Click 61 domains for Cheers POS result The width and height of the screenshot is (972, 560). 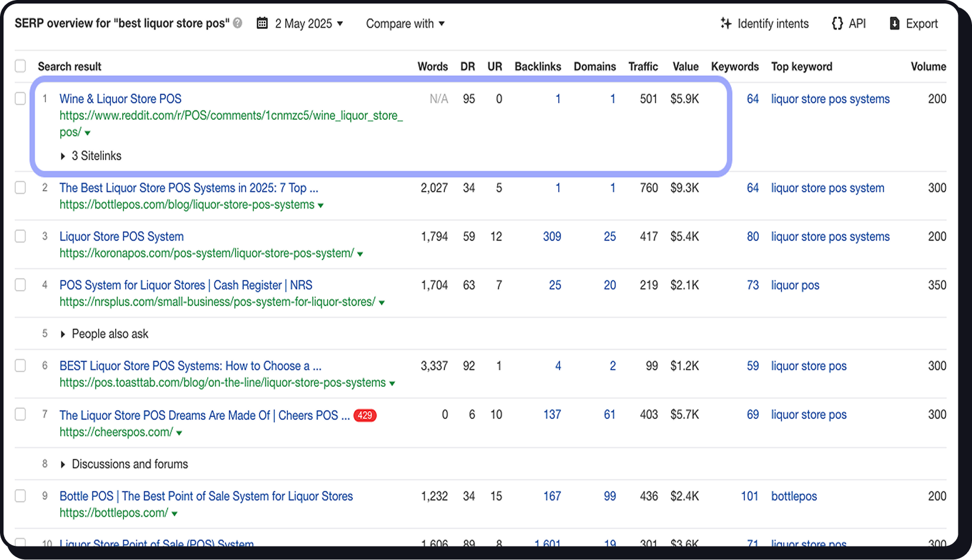coord(610,414)
